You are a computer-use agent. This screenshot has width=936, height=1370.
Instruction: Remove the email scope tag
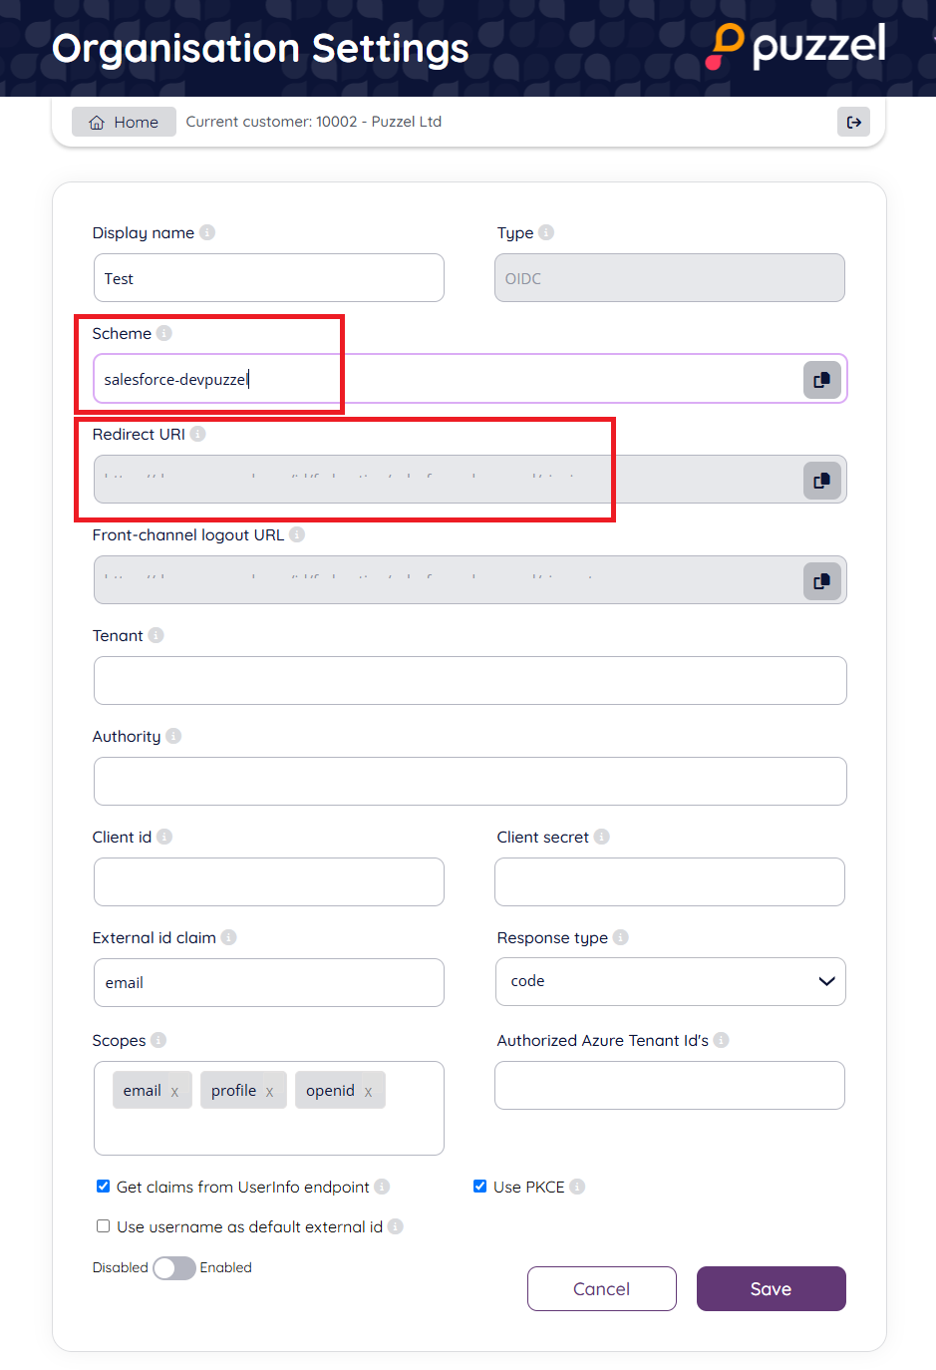175,1092
